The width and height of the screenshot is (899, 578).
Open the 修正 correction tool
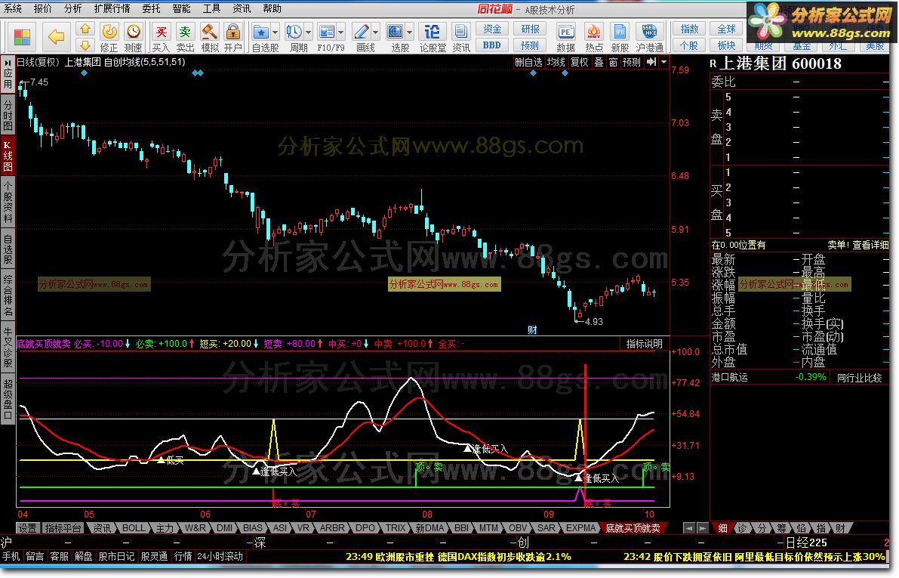tap(109, 37)
